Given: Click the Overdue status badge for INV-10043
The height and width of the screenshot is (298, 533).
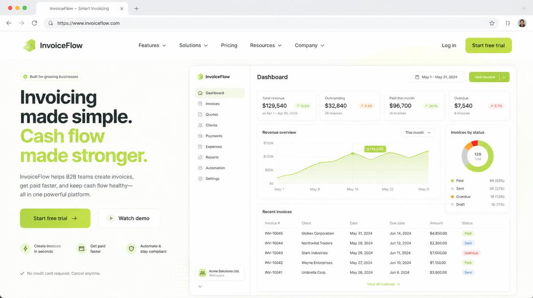Looking at the screenshot, I should coord(471,253).
